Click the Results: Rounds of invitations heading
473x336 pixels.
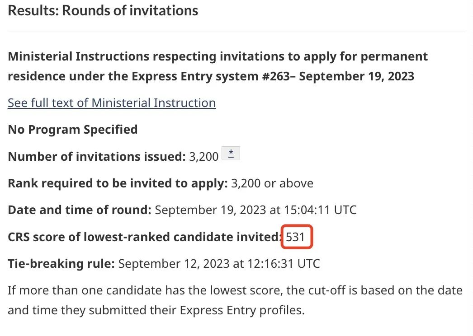tap(103, 11)
